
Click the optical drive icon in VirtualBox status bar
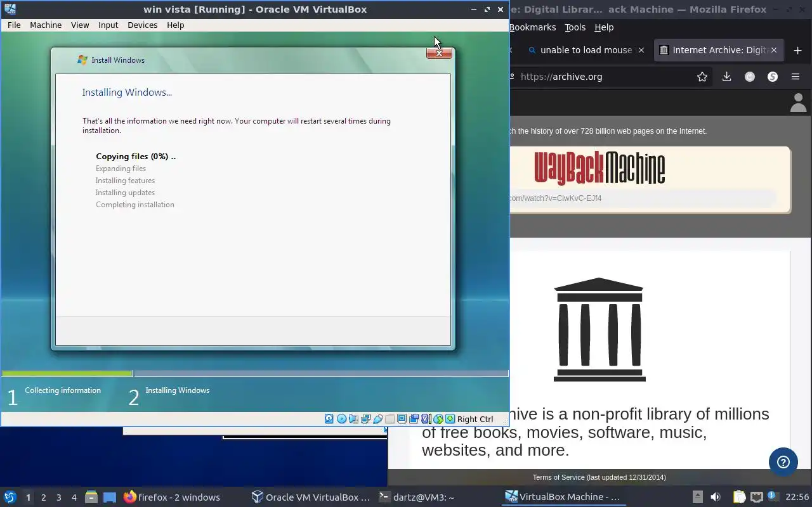click(x=342, y=419)
